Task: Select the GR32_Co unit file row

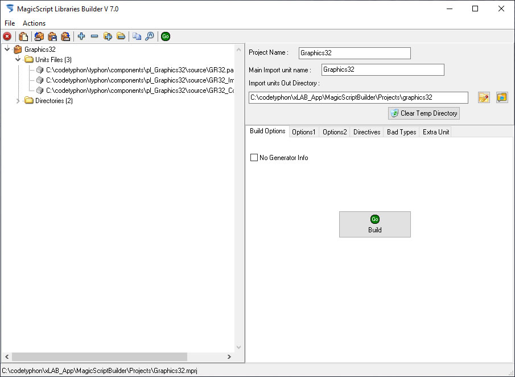Action: 139,91
